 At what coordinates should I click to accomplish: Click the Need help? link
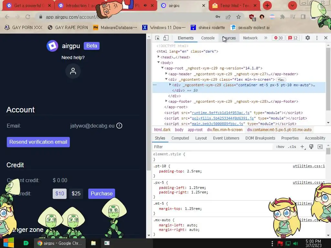coord(73,57)
